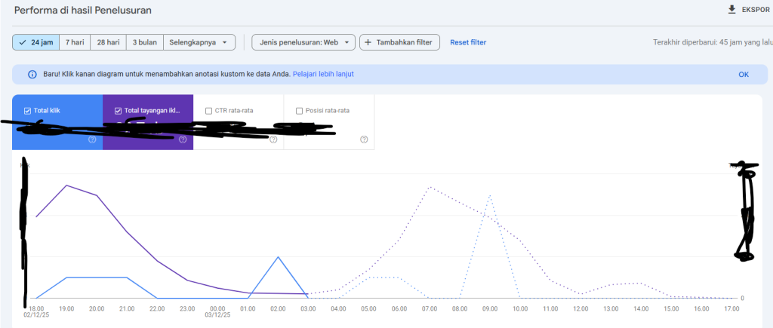The image size is (773, 328).
Task: Open the Selengkapnya date range dropdown
Action: 199,42
